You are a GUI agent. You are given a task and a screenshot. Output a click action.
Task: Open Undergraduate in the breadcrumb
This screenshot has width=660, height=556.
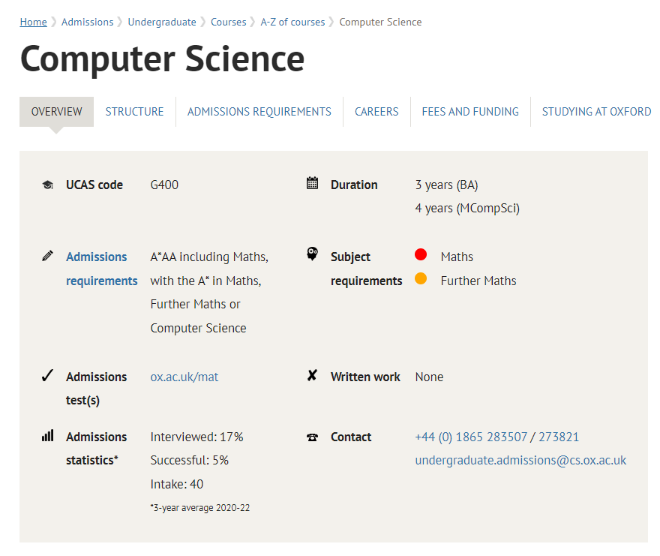pyautogui.click(x=162, y=22)
